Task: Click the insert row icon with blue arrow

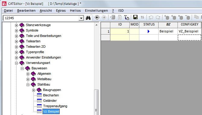Action: tap(127, 17)
